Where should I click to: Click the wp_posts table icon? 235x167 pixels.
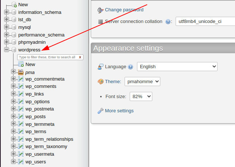tap(21, 116)
